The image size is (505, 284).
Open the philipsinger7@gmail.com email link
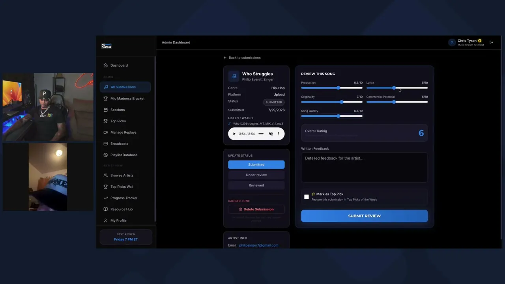pyautogui.click(x=258, y=245)
